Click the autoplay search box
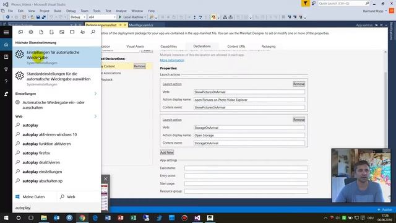Image resolution: width=396 pixels, height=223 pixels. [57, 208]
